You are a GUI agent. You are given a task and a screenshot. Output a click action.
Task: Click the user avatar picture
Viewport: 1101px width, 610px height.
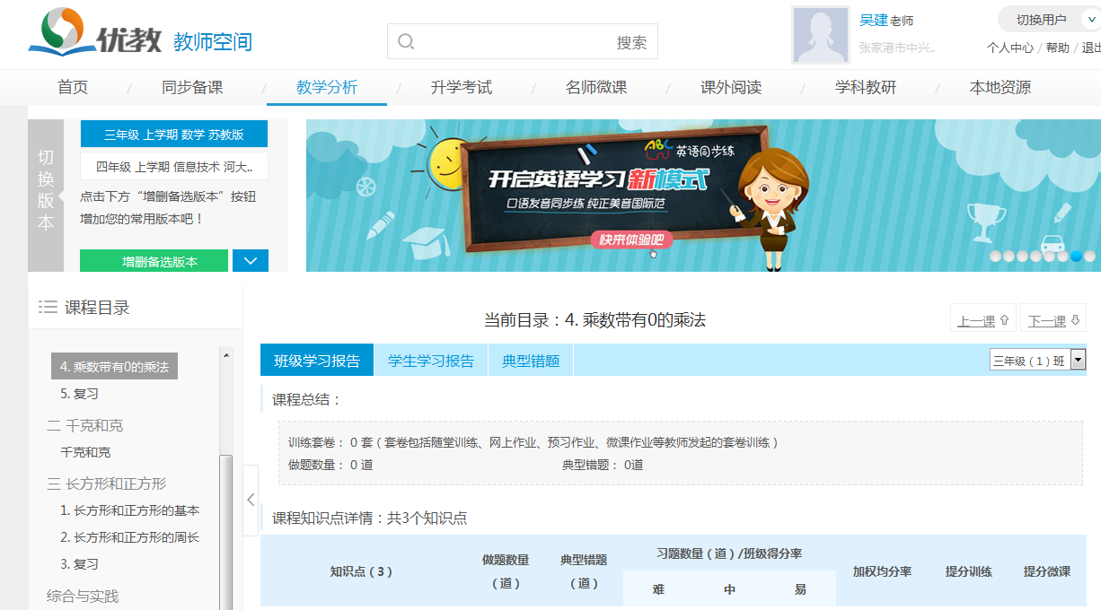click(820, 36)
